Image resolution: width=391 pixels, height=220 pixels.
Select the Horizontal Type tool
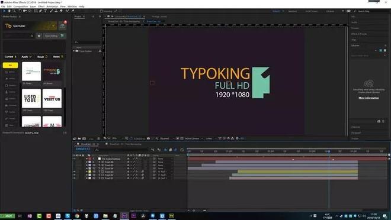click(46, 11)
